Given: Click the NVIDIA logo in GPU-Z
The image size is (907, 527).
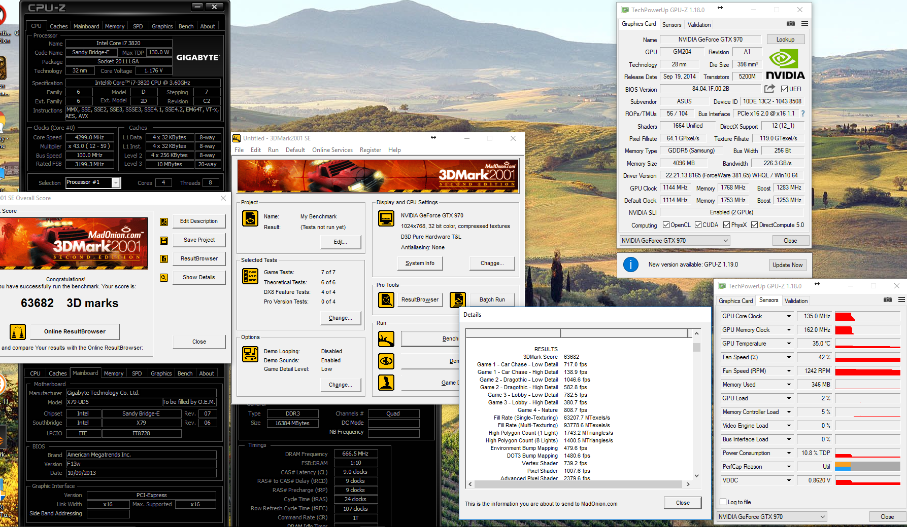Looking at the screenshot, I should pos(785,64).
